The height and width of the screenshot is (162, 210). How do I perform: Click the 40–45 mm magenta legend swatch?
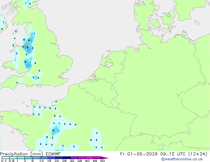coord(90,158)
